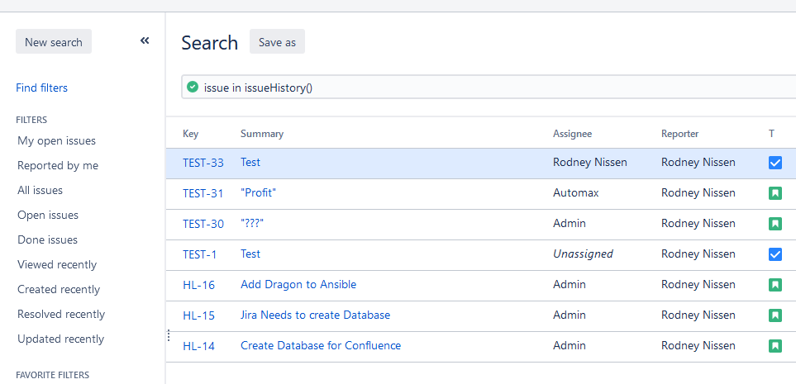Click the green JQL valid checkmark icon
Screen dimensions: 796x384
pyautogui.click(x=193, y=87)
